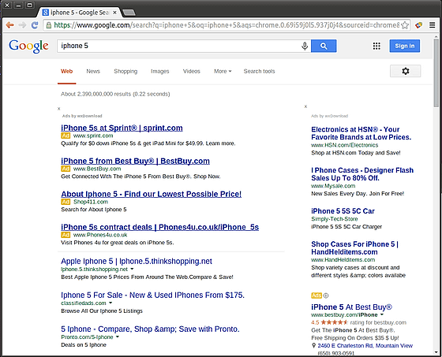
Task: Click the www.sprint.com ad URL
Action: 93,136
